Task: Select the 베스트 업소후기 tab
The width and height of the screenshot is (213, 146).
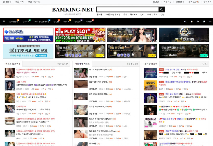Action: coord(12,64)
